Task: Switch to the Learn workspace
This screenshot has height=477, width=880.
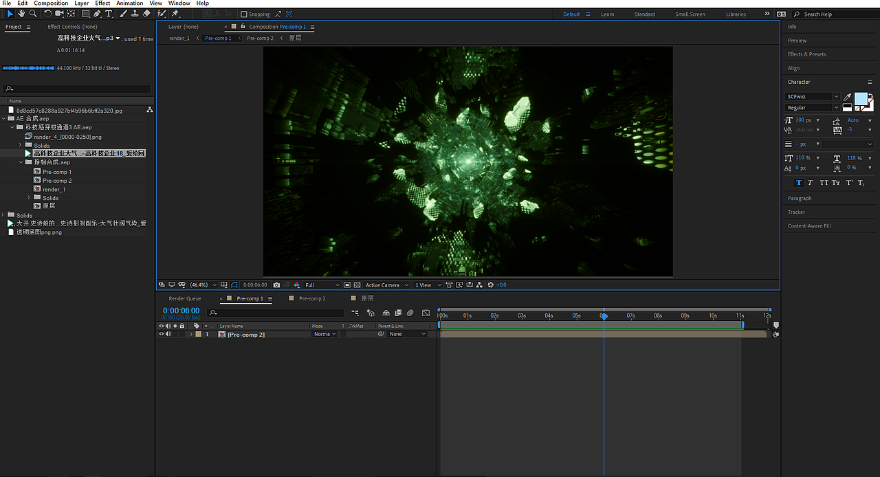Action: click(x=607, y=14)
